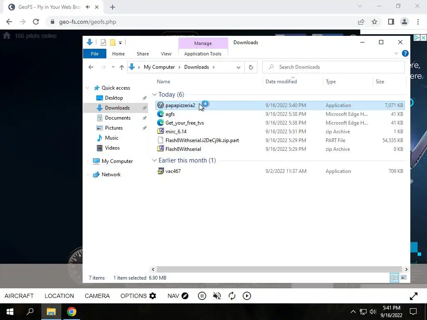Select the agfs Edge HTML file
Viewport: 427px width, 320px height.
pos(280,114)
